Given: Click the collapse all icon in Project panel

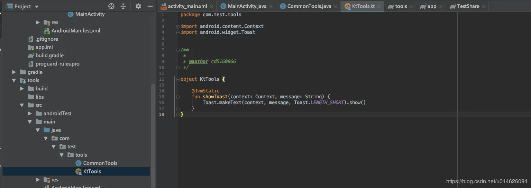Looking at the screenshot, I should 123,6.
